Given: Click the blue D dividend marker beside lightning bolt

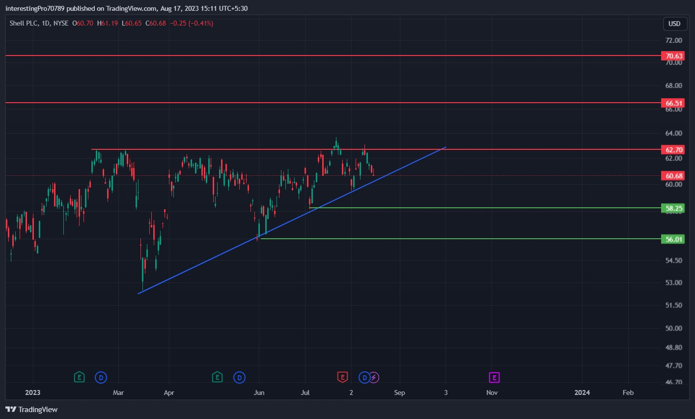Looking at the screenshot, I should point(364,377).
